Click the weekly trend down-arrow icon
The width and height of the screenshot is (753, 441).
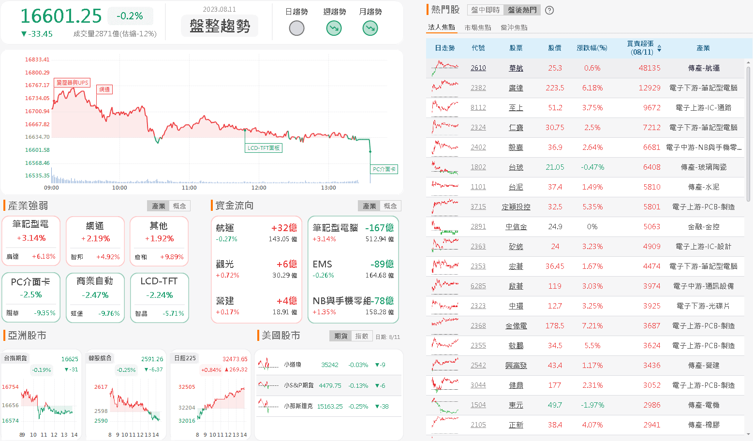click(x=334, y=28)
